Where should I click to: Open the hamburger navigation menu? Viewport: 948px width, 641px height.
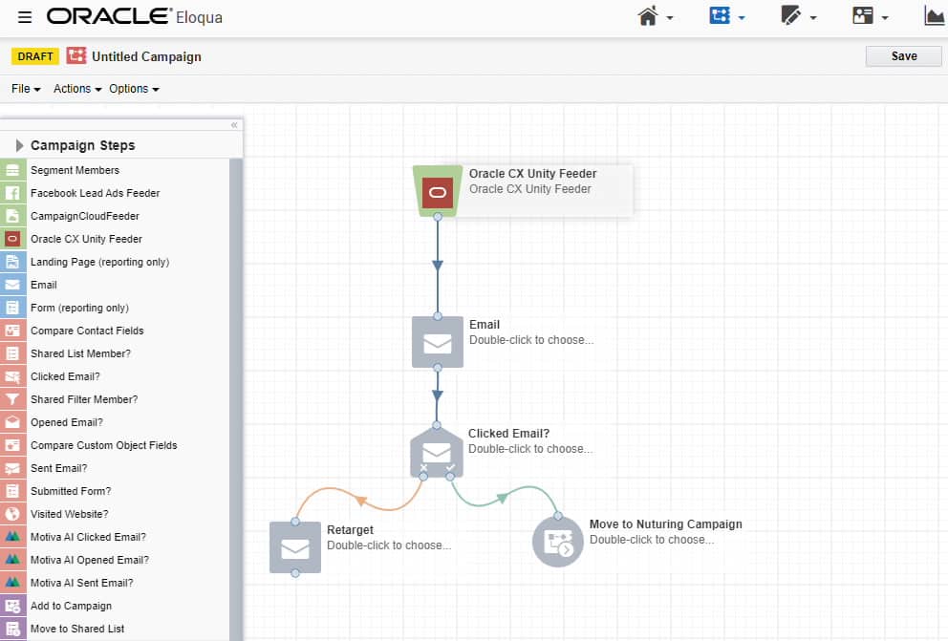(24, 15)
